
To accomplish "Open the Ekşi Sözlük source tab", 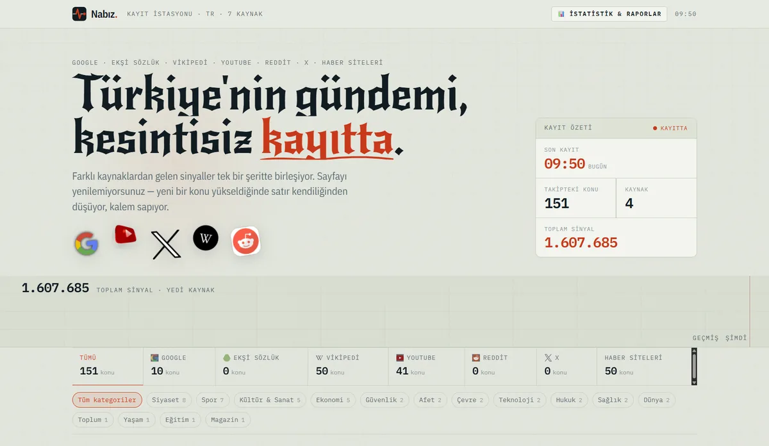I will click(x=261, y=366).
